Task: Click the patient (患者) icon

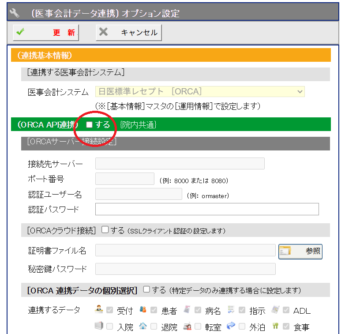Action: tap(143, 310)
